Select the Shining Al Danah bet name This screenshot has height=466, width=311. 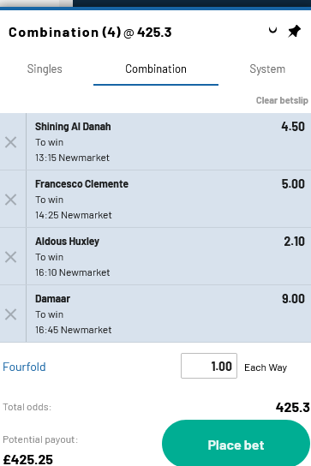pos(73,126)
